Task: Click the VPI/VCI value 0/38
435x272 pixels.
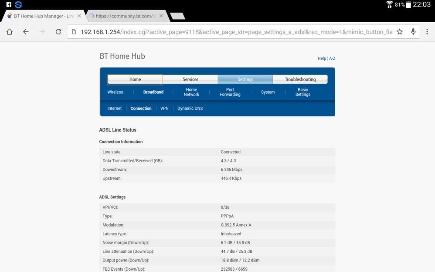Action: tap(225, 207)
